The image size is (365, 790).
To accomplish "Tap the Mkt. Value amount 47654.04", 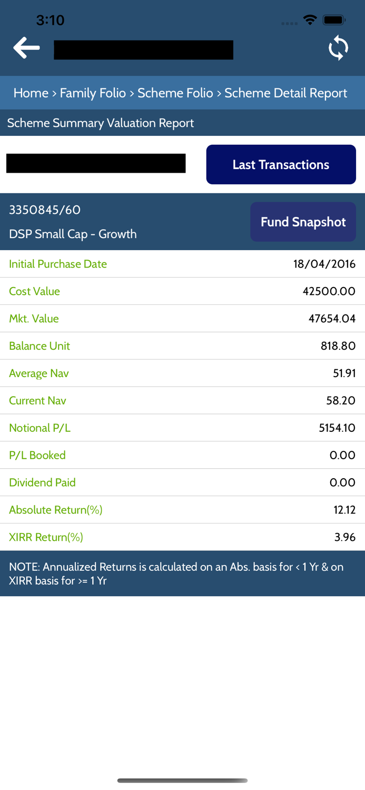I will 332,319.
